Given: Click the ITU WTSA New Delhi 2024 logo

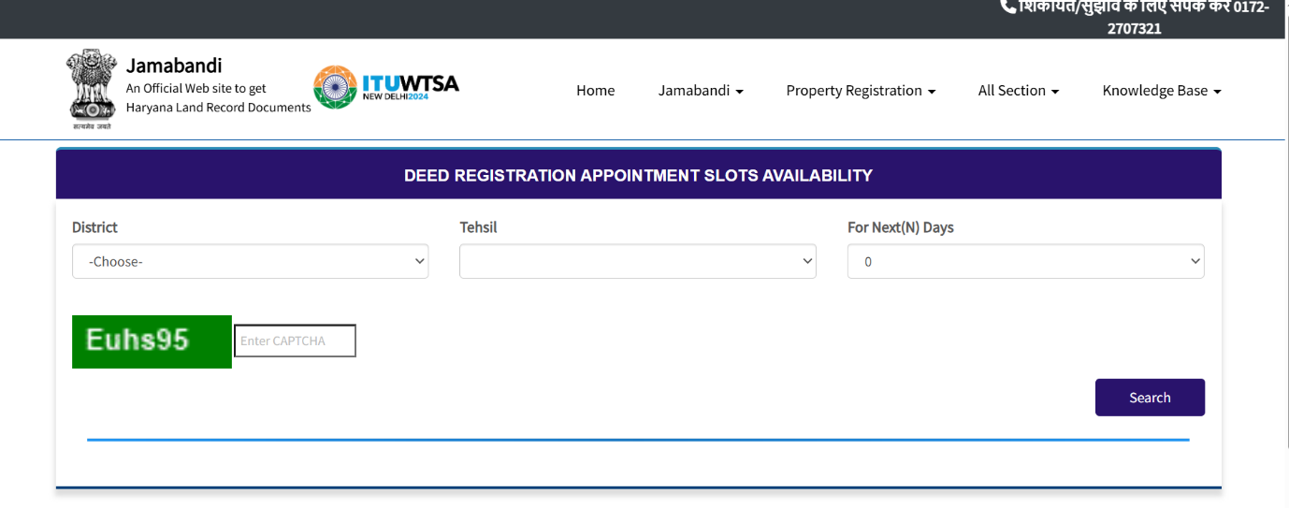Looking at the screenshot, I should 386,88.
